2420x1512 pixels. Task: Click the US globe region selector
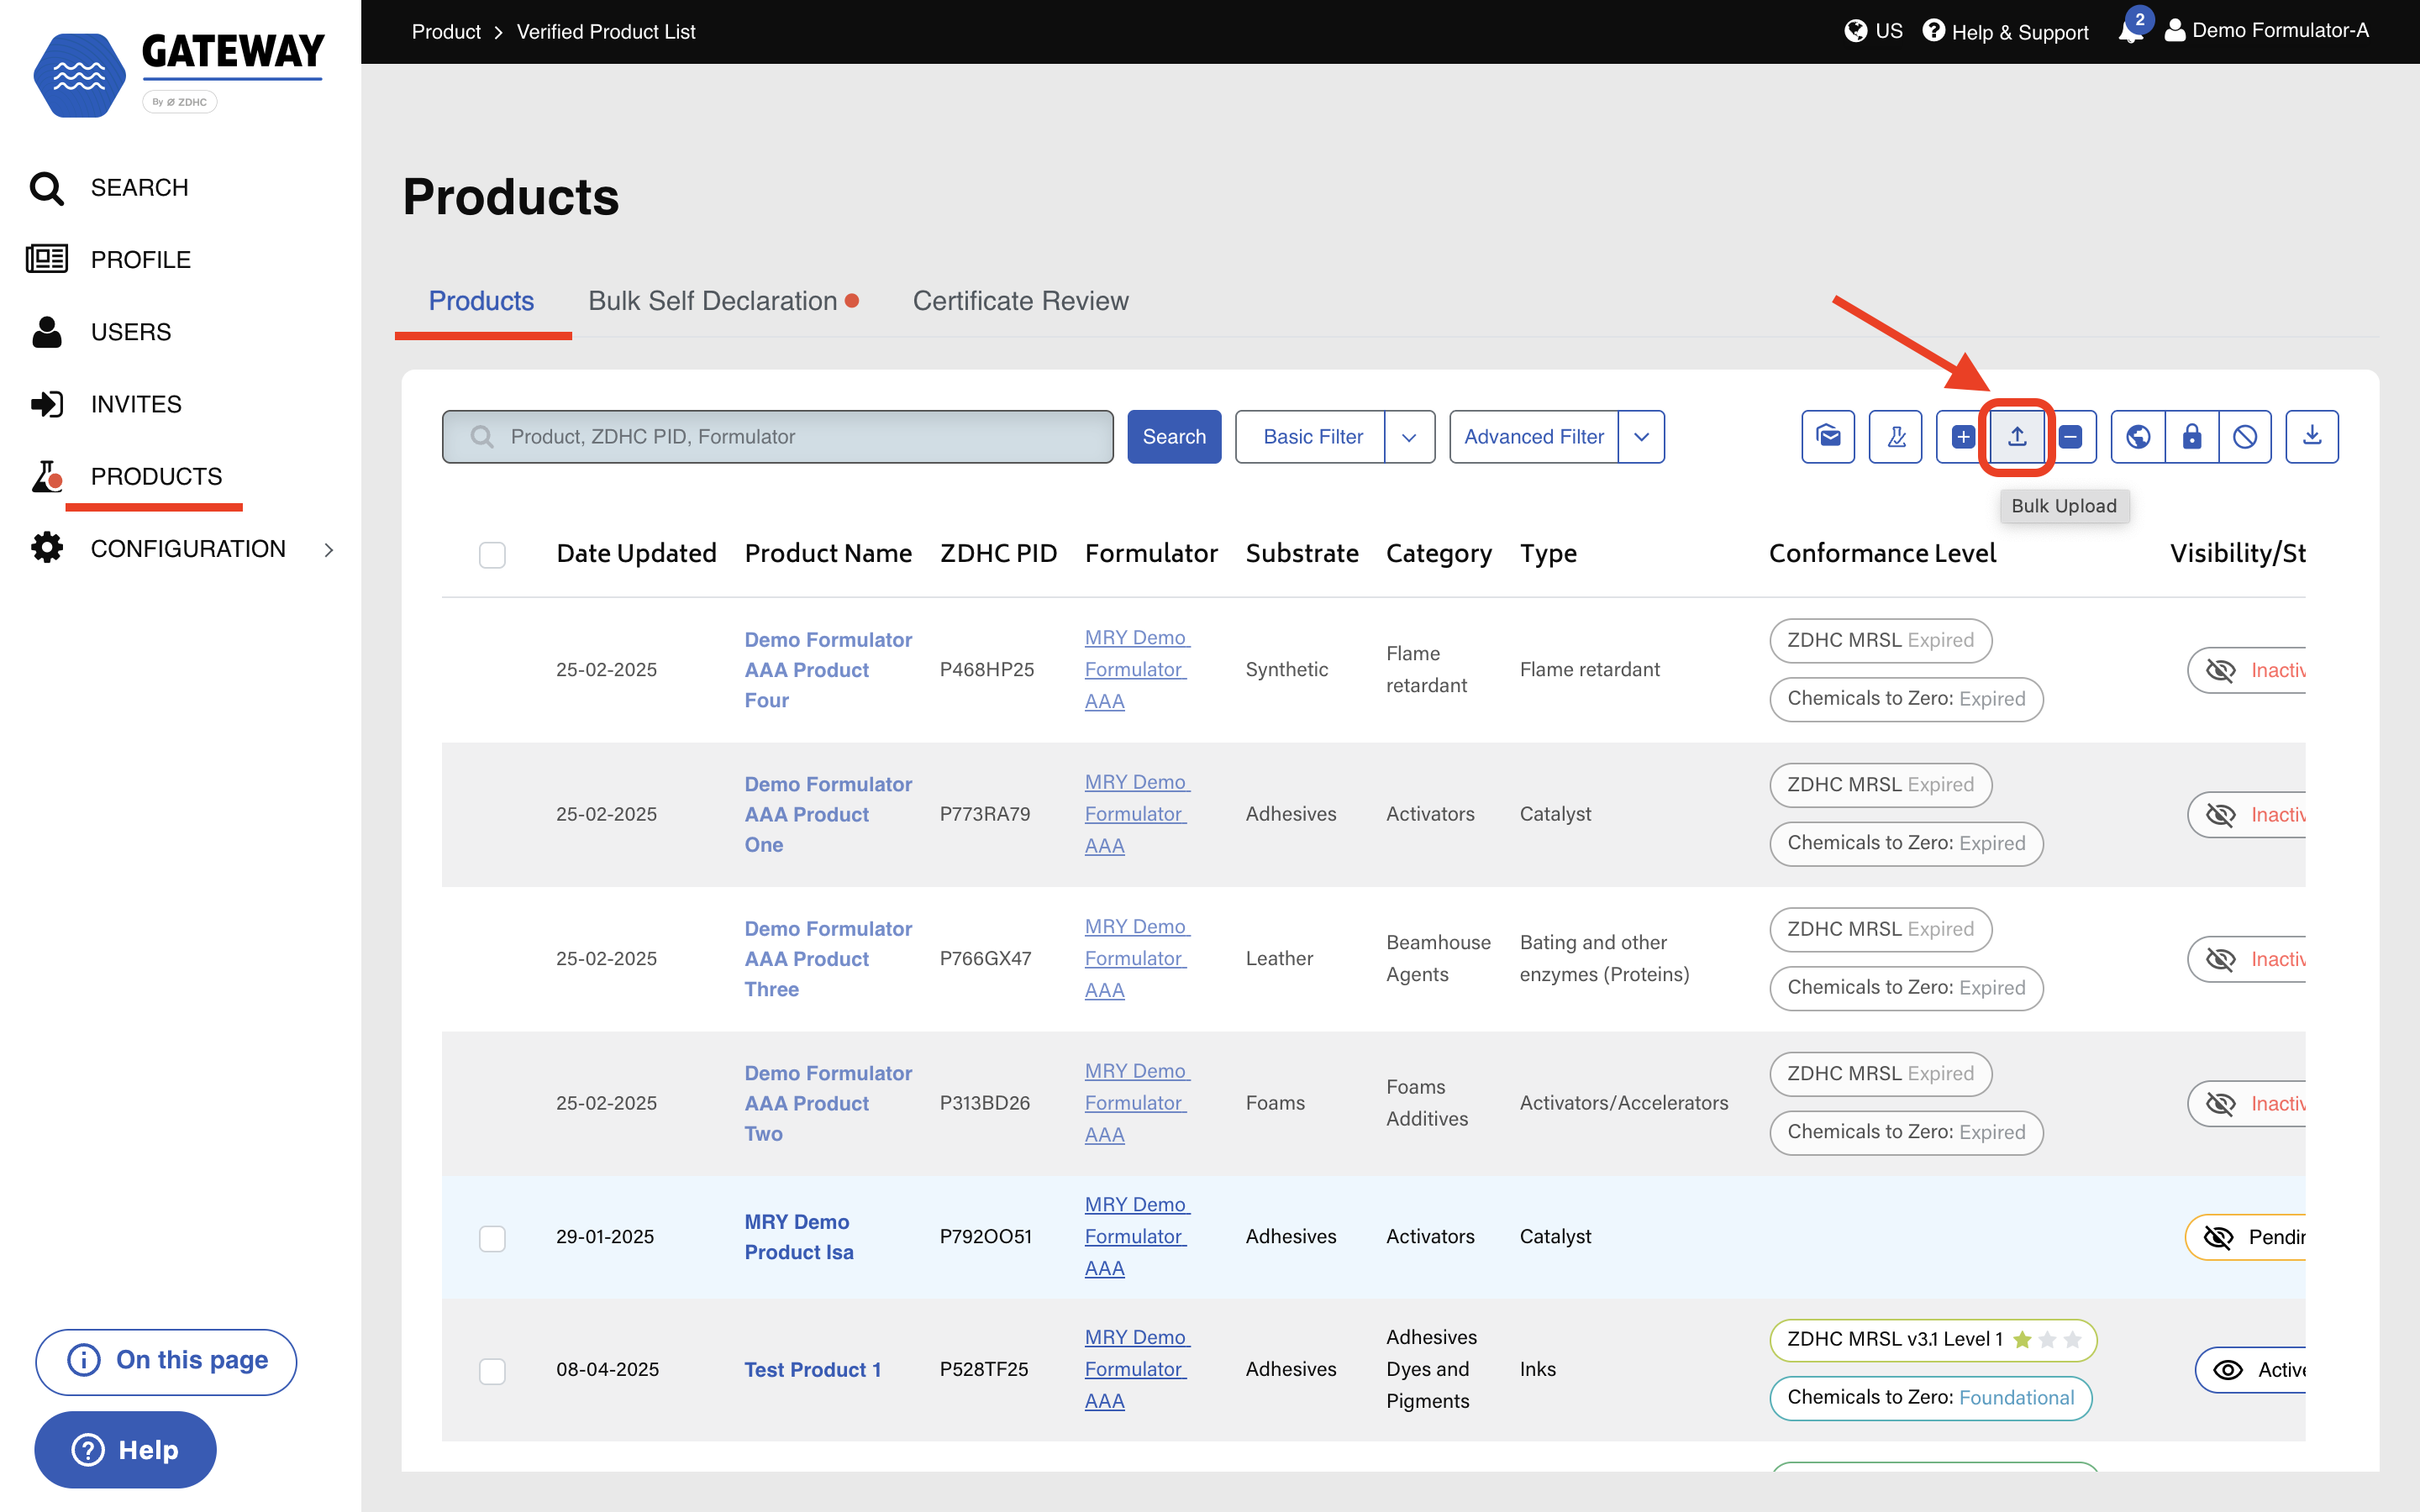(1873, 31)
